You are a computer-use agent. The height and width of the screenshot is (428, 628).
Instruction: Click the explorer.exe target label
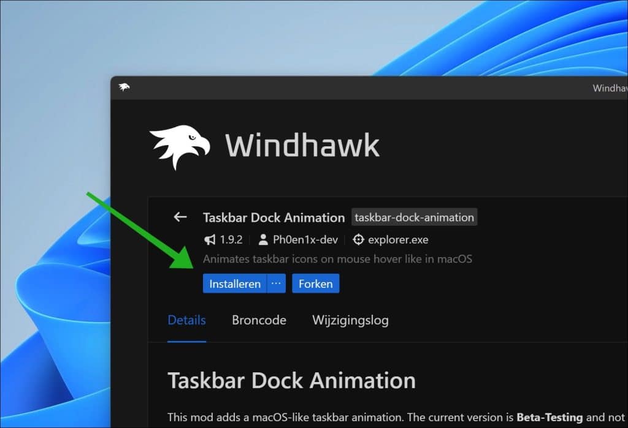[398, 239]
